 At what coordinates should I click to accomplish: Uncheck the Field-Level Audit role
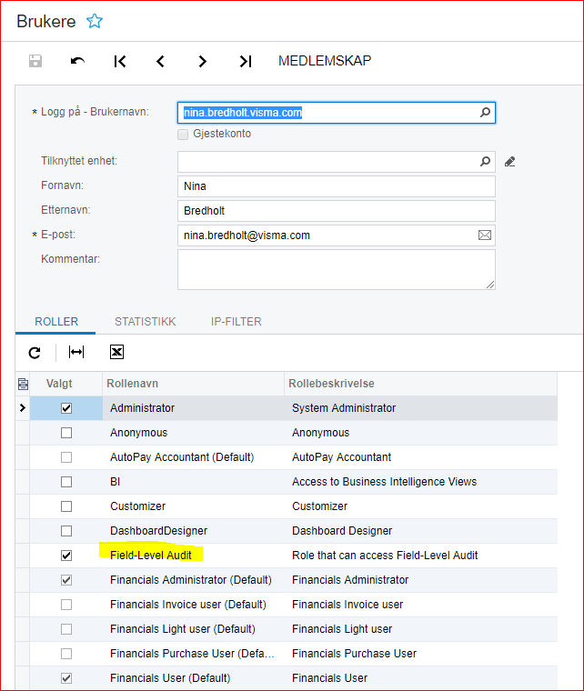65,556
